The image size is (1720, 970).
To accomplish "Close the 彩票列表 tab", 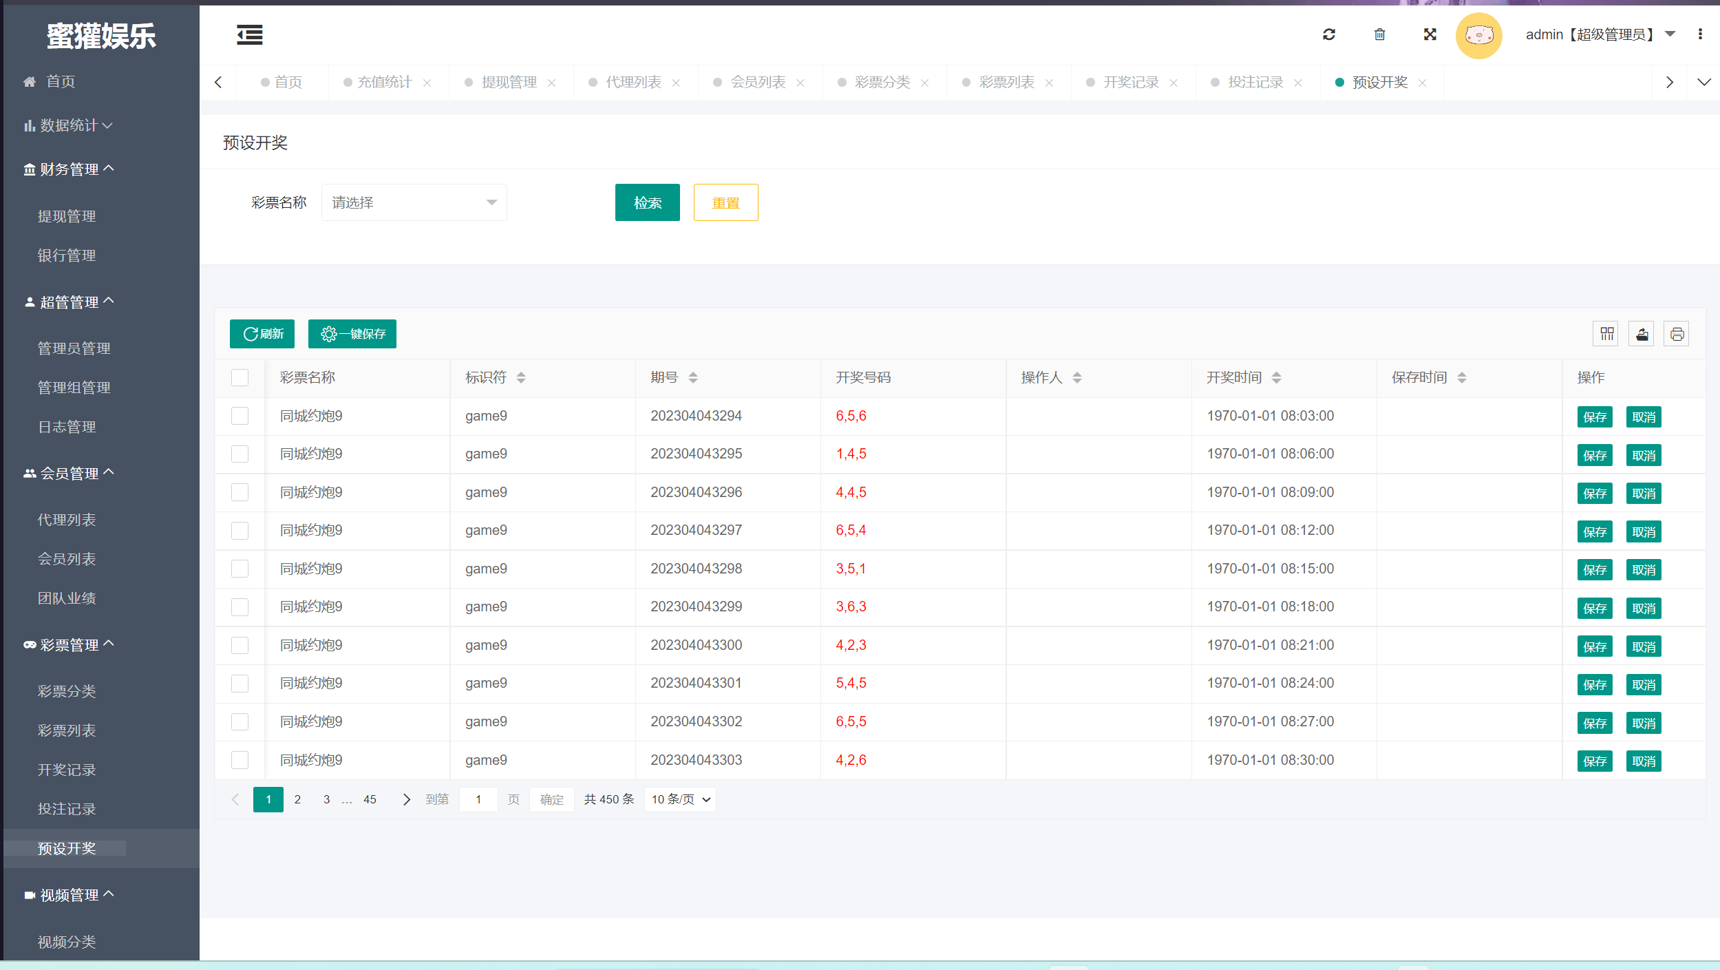I will (x=1049, y=83).
